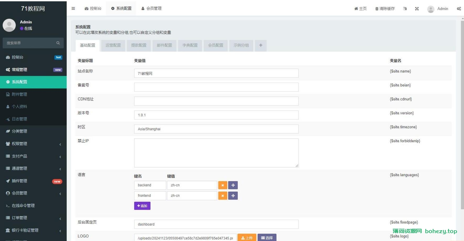Click the 分类管理 leaf icon
The width and height of the screenshot is (464, 241).
pos(8,131)
